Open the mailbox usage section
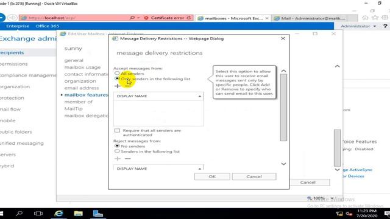The height and width of the screenshot is (219, 390). (83, 68)
